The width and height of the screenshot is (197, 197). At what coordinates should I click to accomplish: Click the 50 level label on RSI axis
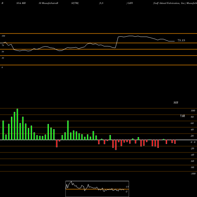tap(3, 52)
